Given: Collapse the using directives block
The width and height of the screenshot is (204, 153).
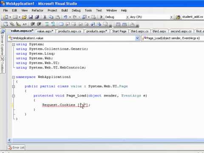Looking at the screenshot, I should click(14, 45).
